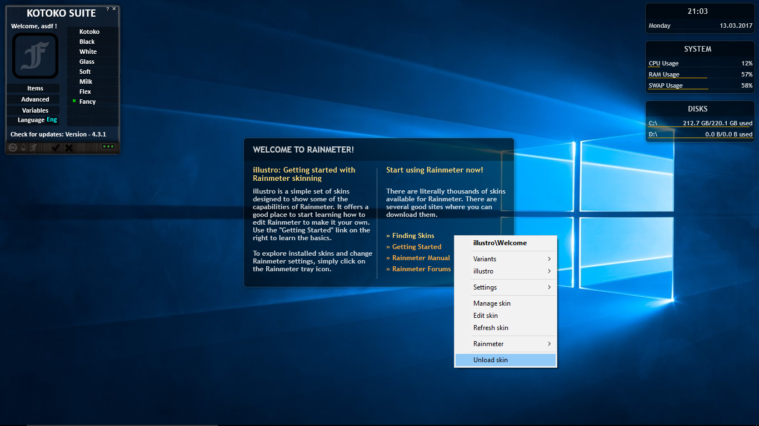Select the Milk theme
759x426 pixels.
coord(93,82)
